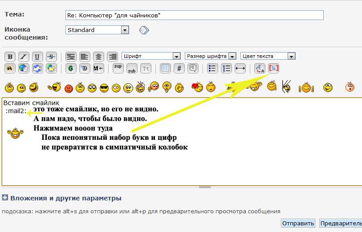Align text left

(x=85, y=57)
